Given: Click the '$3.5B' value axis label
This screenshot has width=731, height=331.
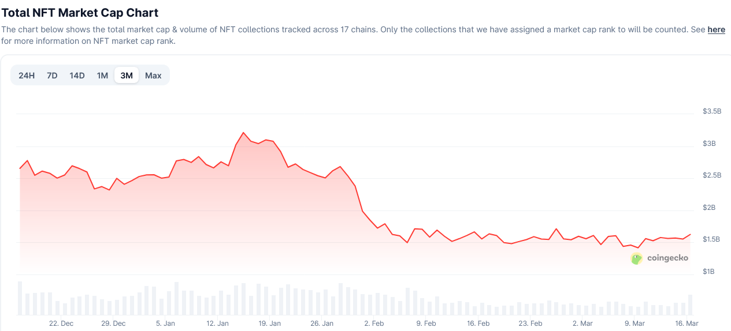Looking at the screenshot, I should pos(712,111).
